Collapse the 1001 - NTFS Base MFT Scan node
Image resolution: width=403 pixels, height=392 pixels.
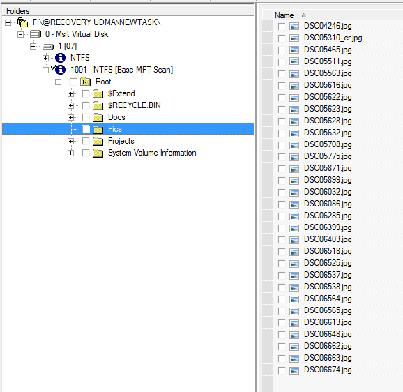pos(45,70)
